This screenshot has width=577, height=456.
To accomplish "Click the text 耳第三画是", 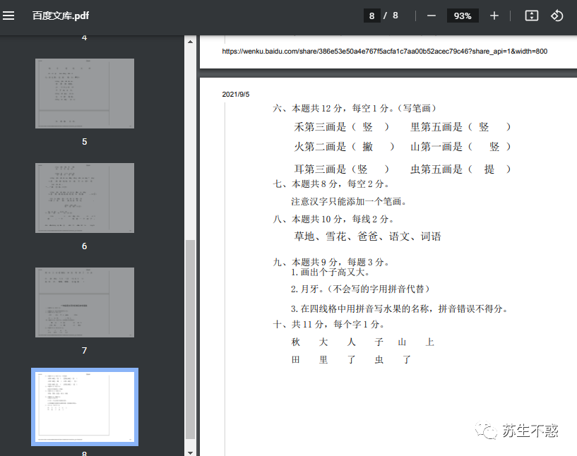I will [320, 169].
